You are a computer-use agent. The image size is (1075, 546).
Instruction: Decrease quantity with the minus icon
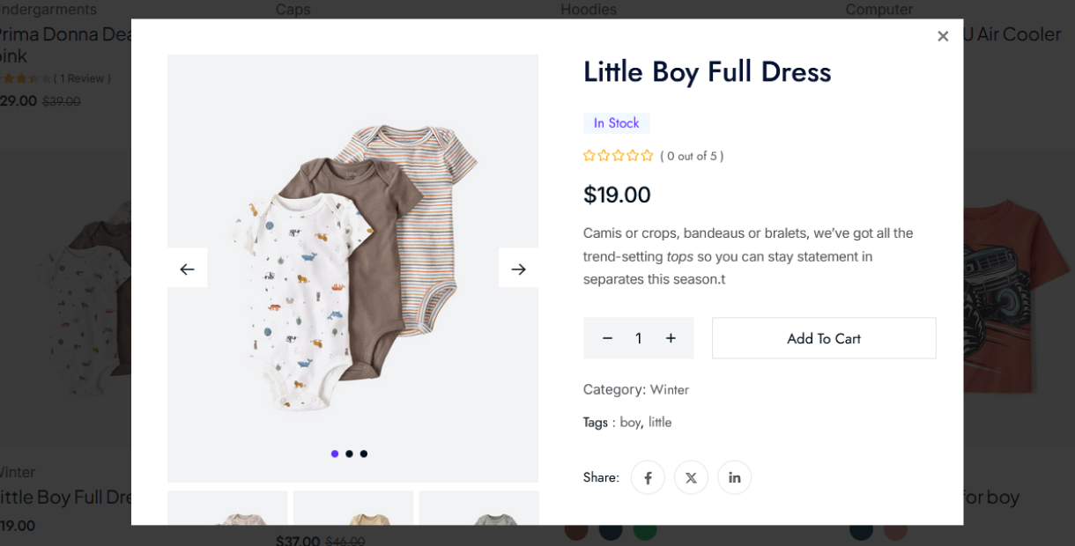(x=607, y=338)
